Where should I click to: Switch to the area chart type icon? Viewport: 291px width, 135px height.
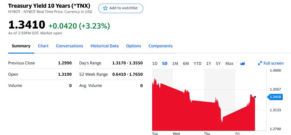point(242,64)
